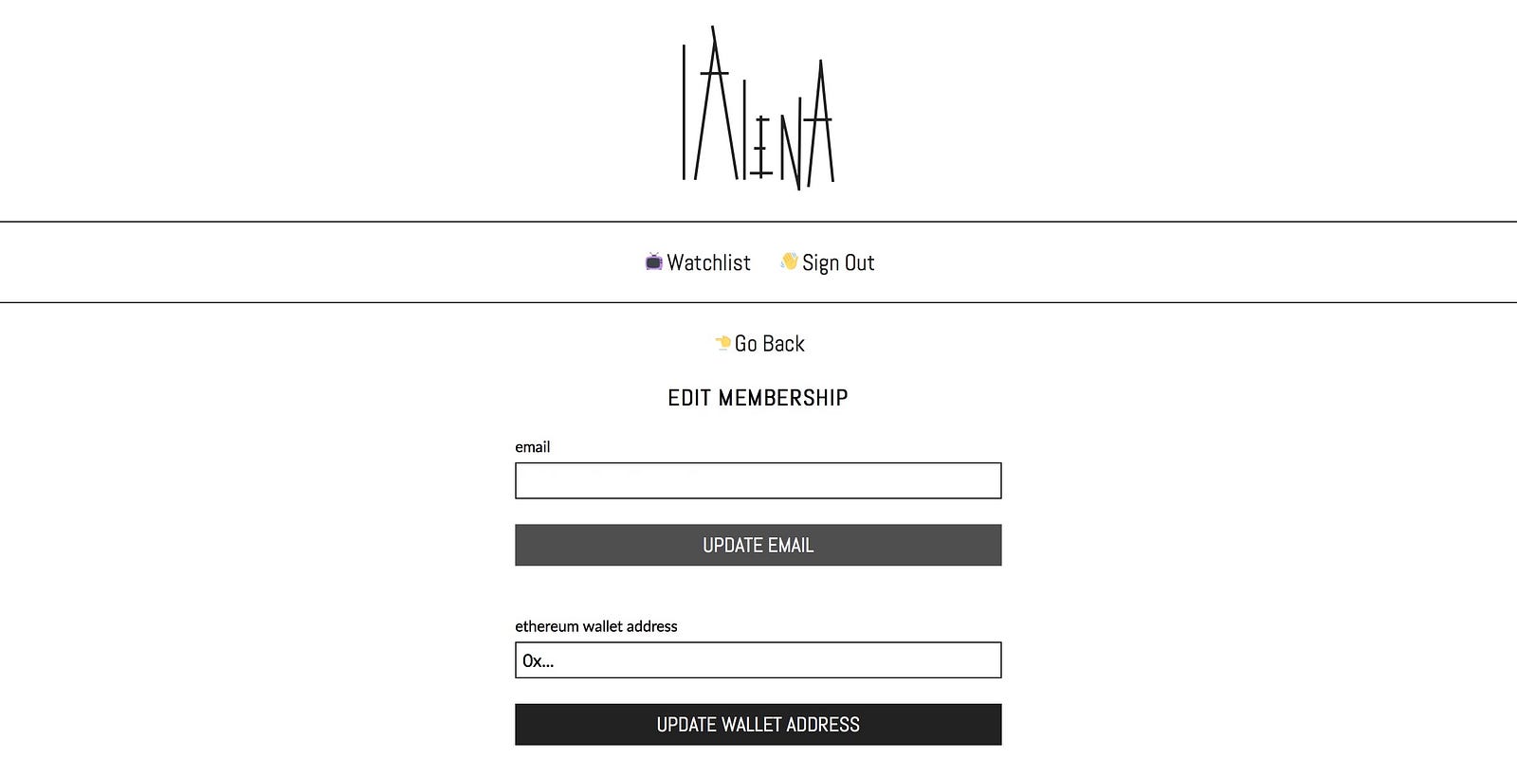The width and height of the screenshot is (1517, 775).
Task: Click the ethereum wallet address label
Action: 596,626
